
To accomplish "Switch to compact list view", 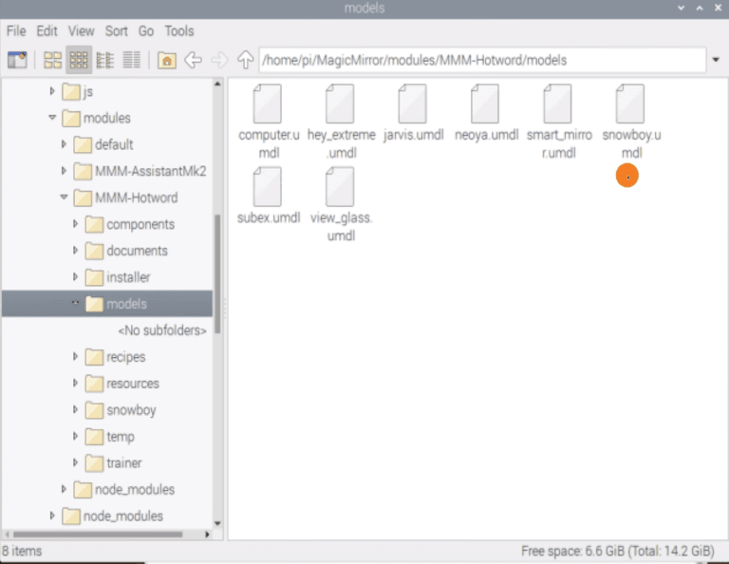I will coord(105,60).
